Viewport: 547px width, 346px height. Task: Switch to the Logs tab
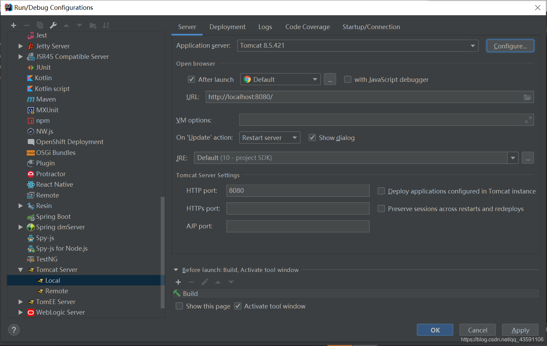tap(265, 27)
